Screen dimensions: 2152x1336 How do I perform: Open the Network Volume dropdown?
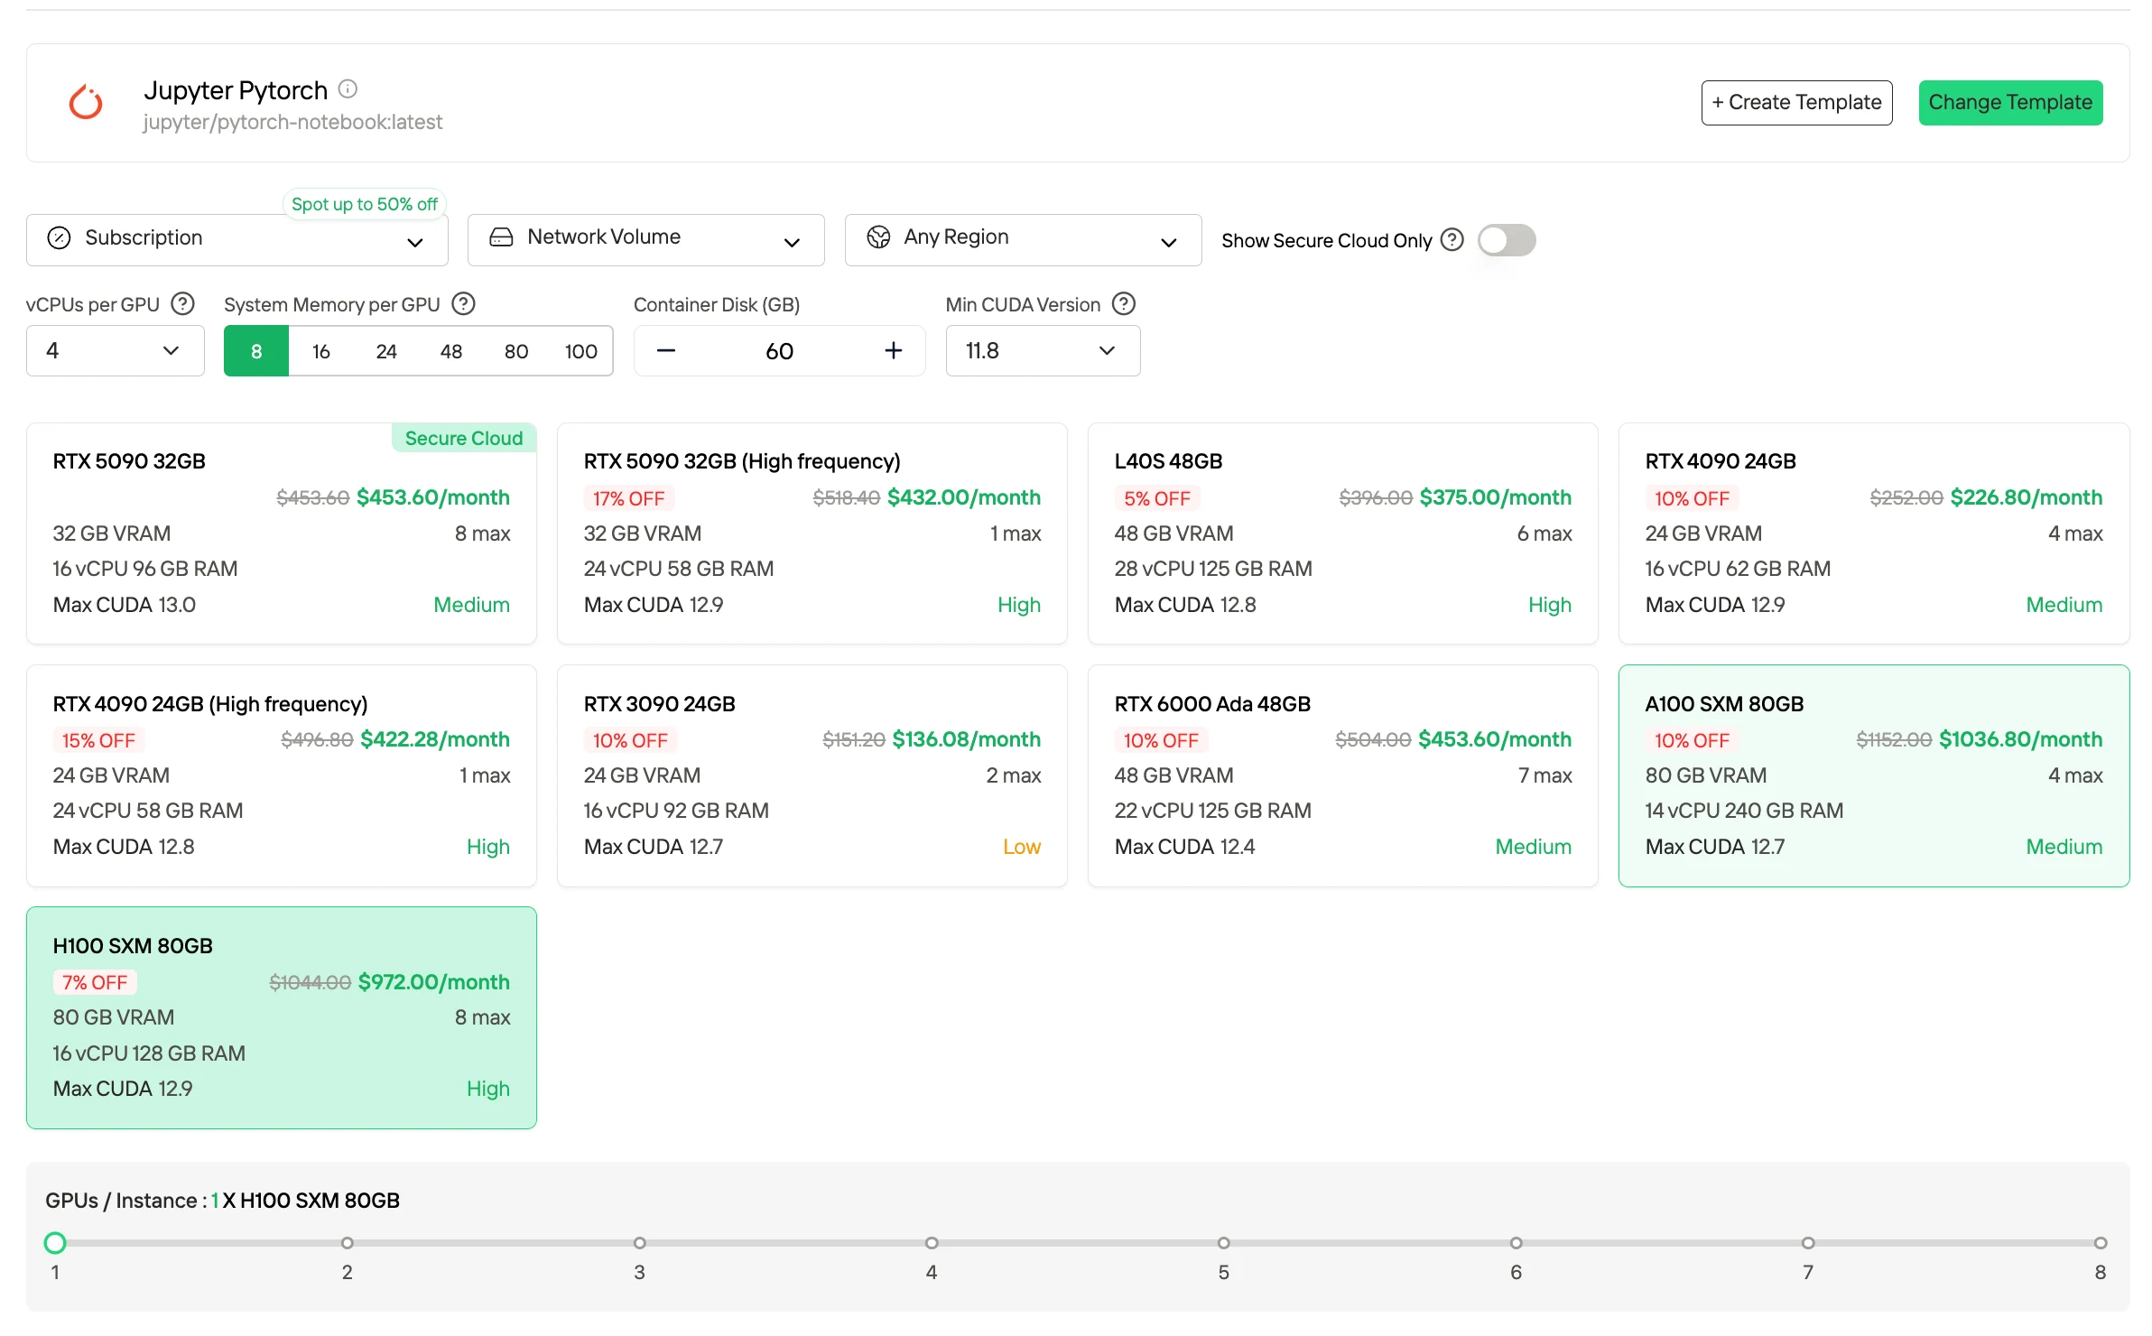(646, 240)
